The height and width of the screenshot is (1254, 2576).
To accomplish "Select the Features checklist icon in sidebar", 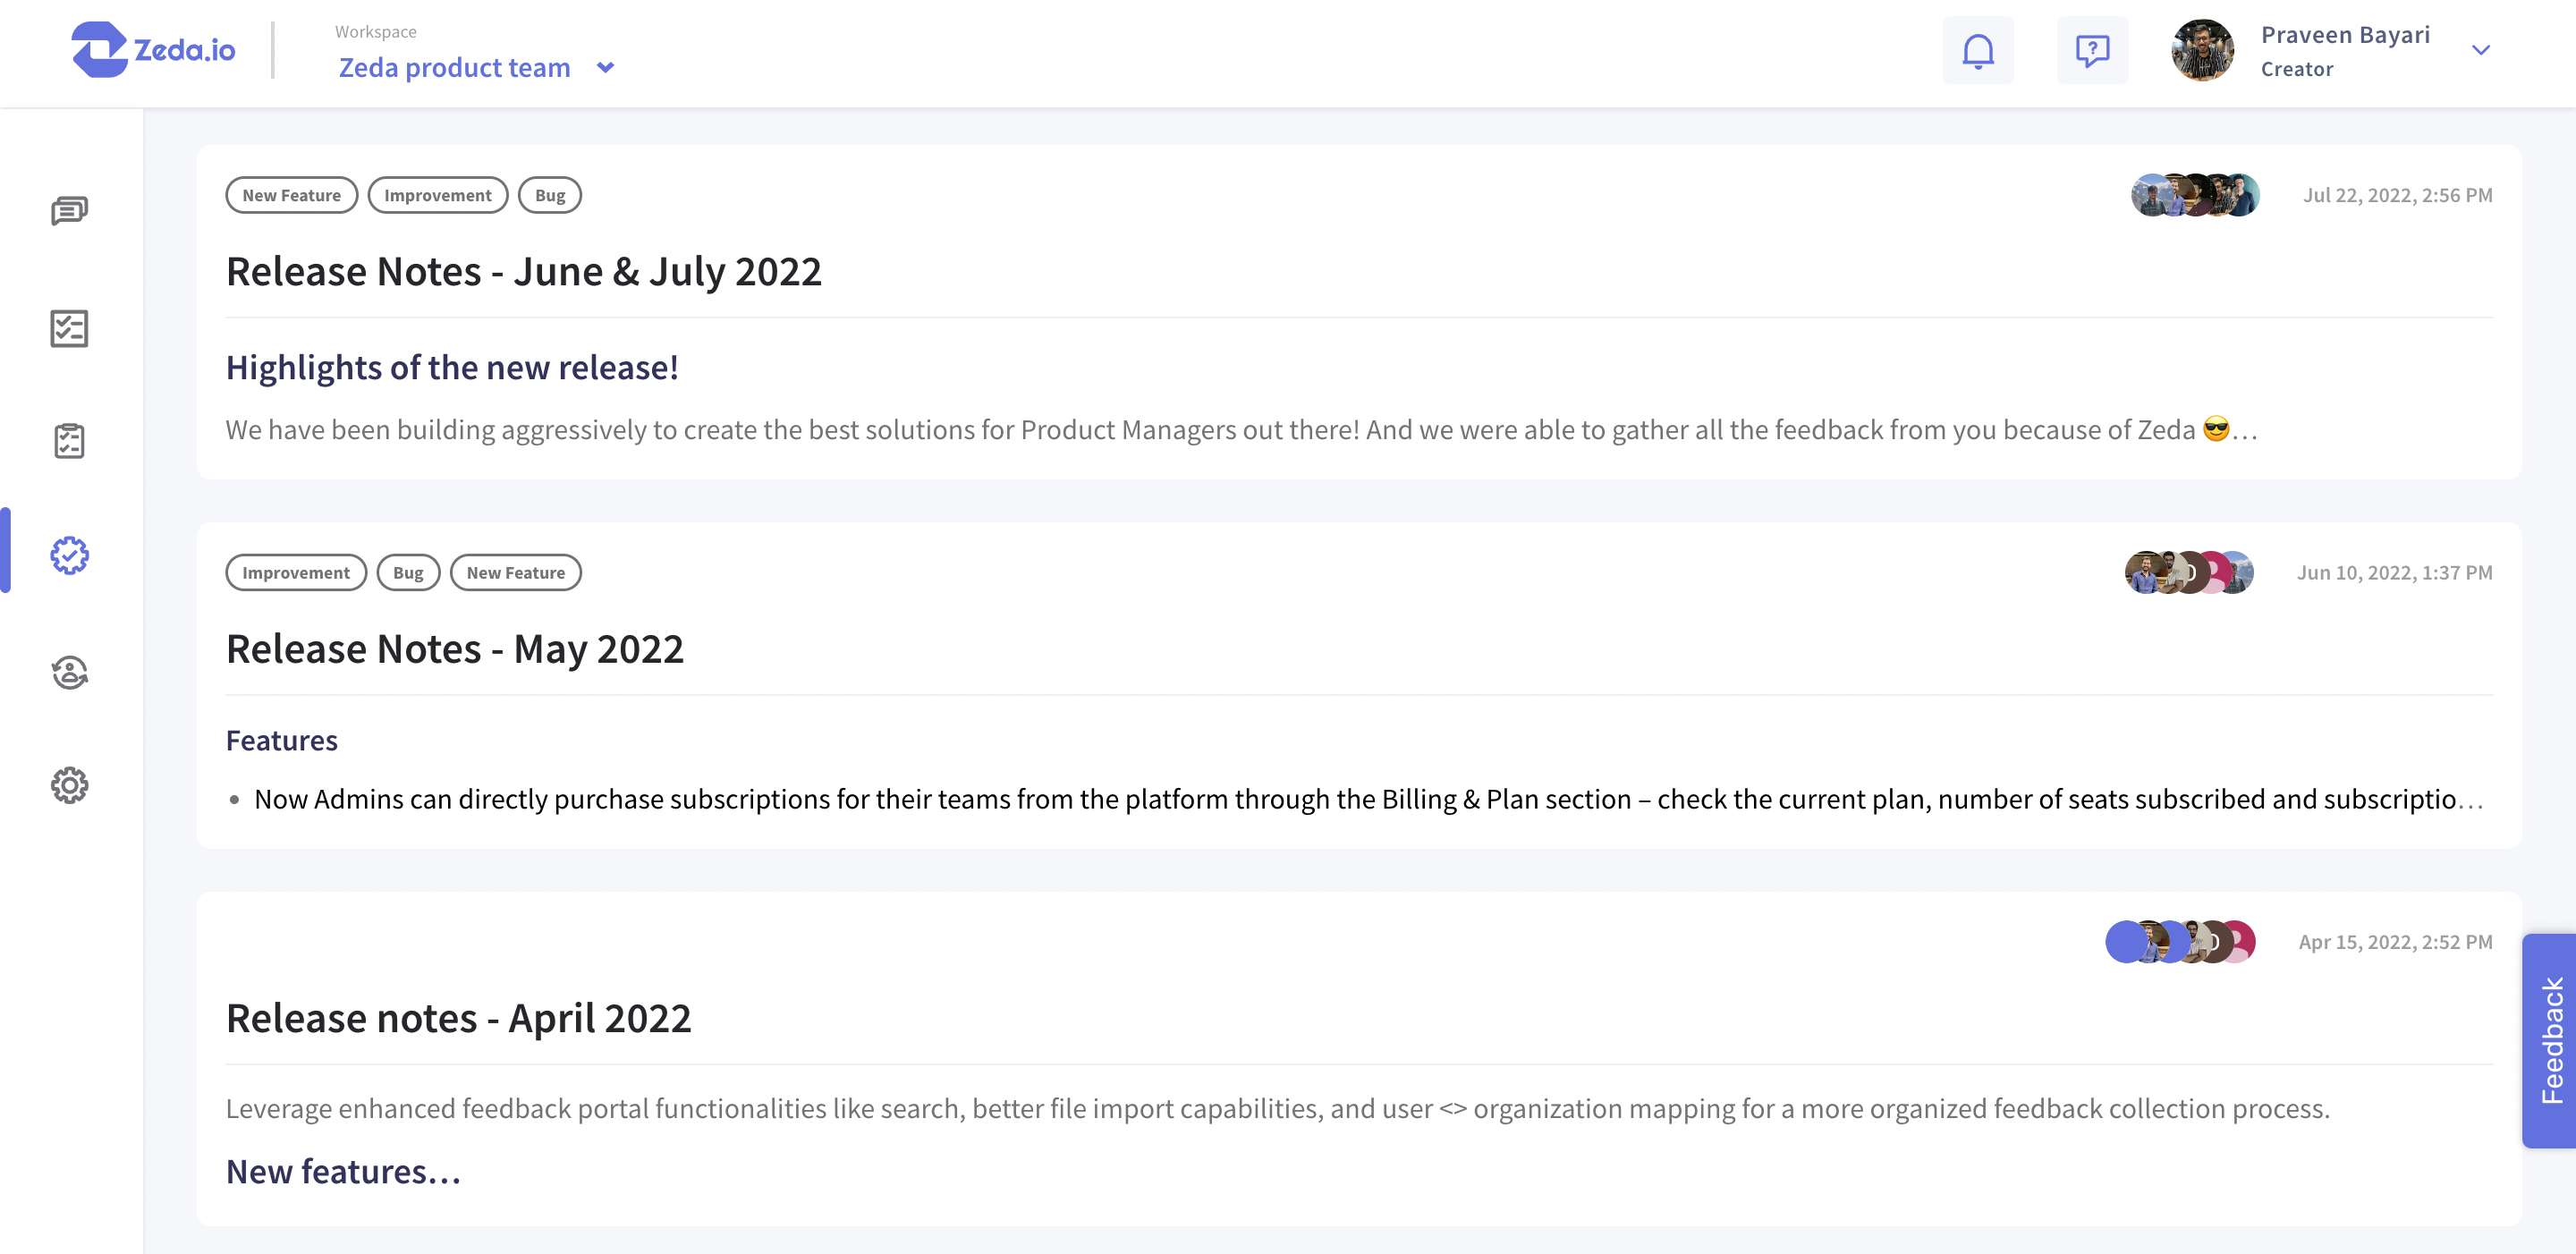I will click(69, 330).
